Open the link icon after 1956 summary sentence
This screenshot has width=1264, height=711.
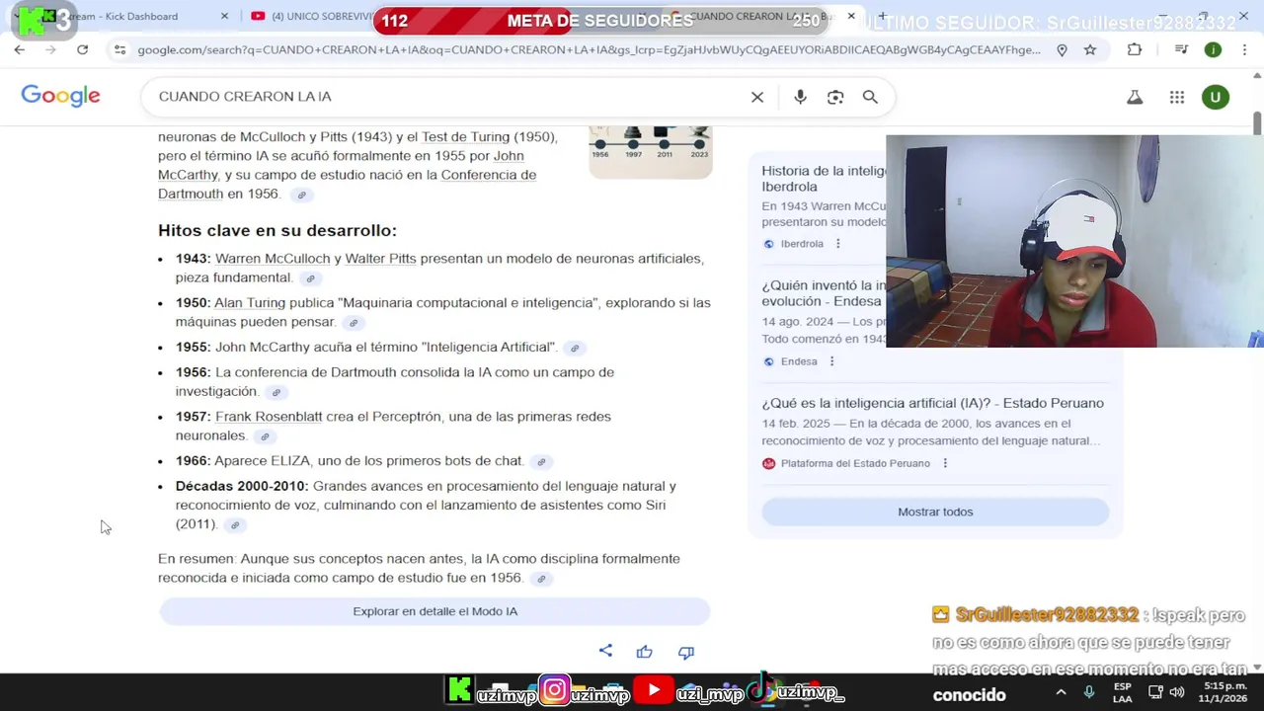coord(540,579)
